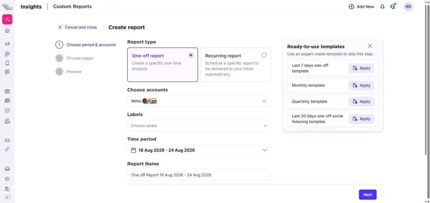Open the megaphone icon in the sidebar
The height and width of the screenshot is (203, 430).
8,44
